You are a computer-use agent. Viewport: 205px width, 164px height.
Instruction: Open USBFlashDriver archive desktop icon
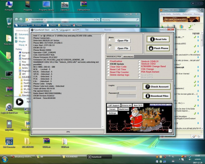[84, 6]
